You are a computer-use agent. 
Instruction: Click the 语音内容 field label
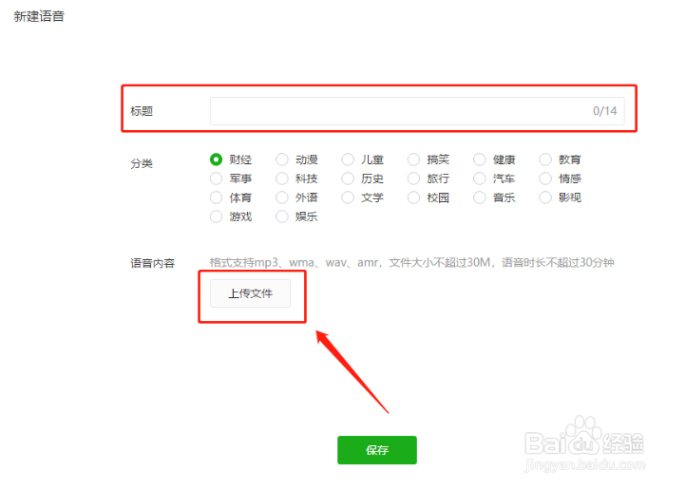152,263
